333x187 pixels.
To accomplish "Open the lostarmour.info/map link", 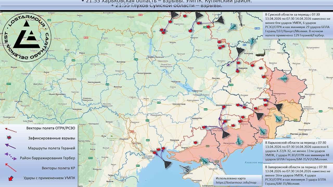I will pos(236,183).
